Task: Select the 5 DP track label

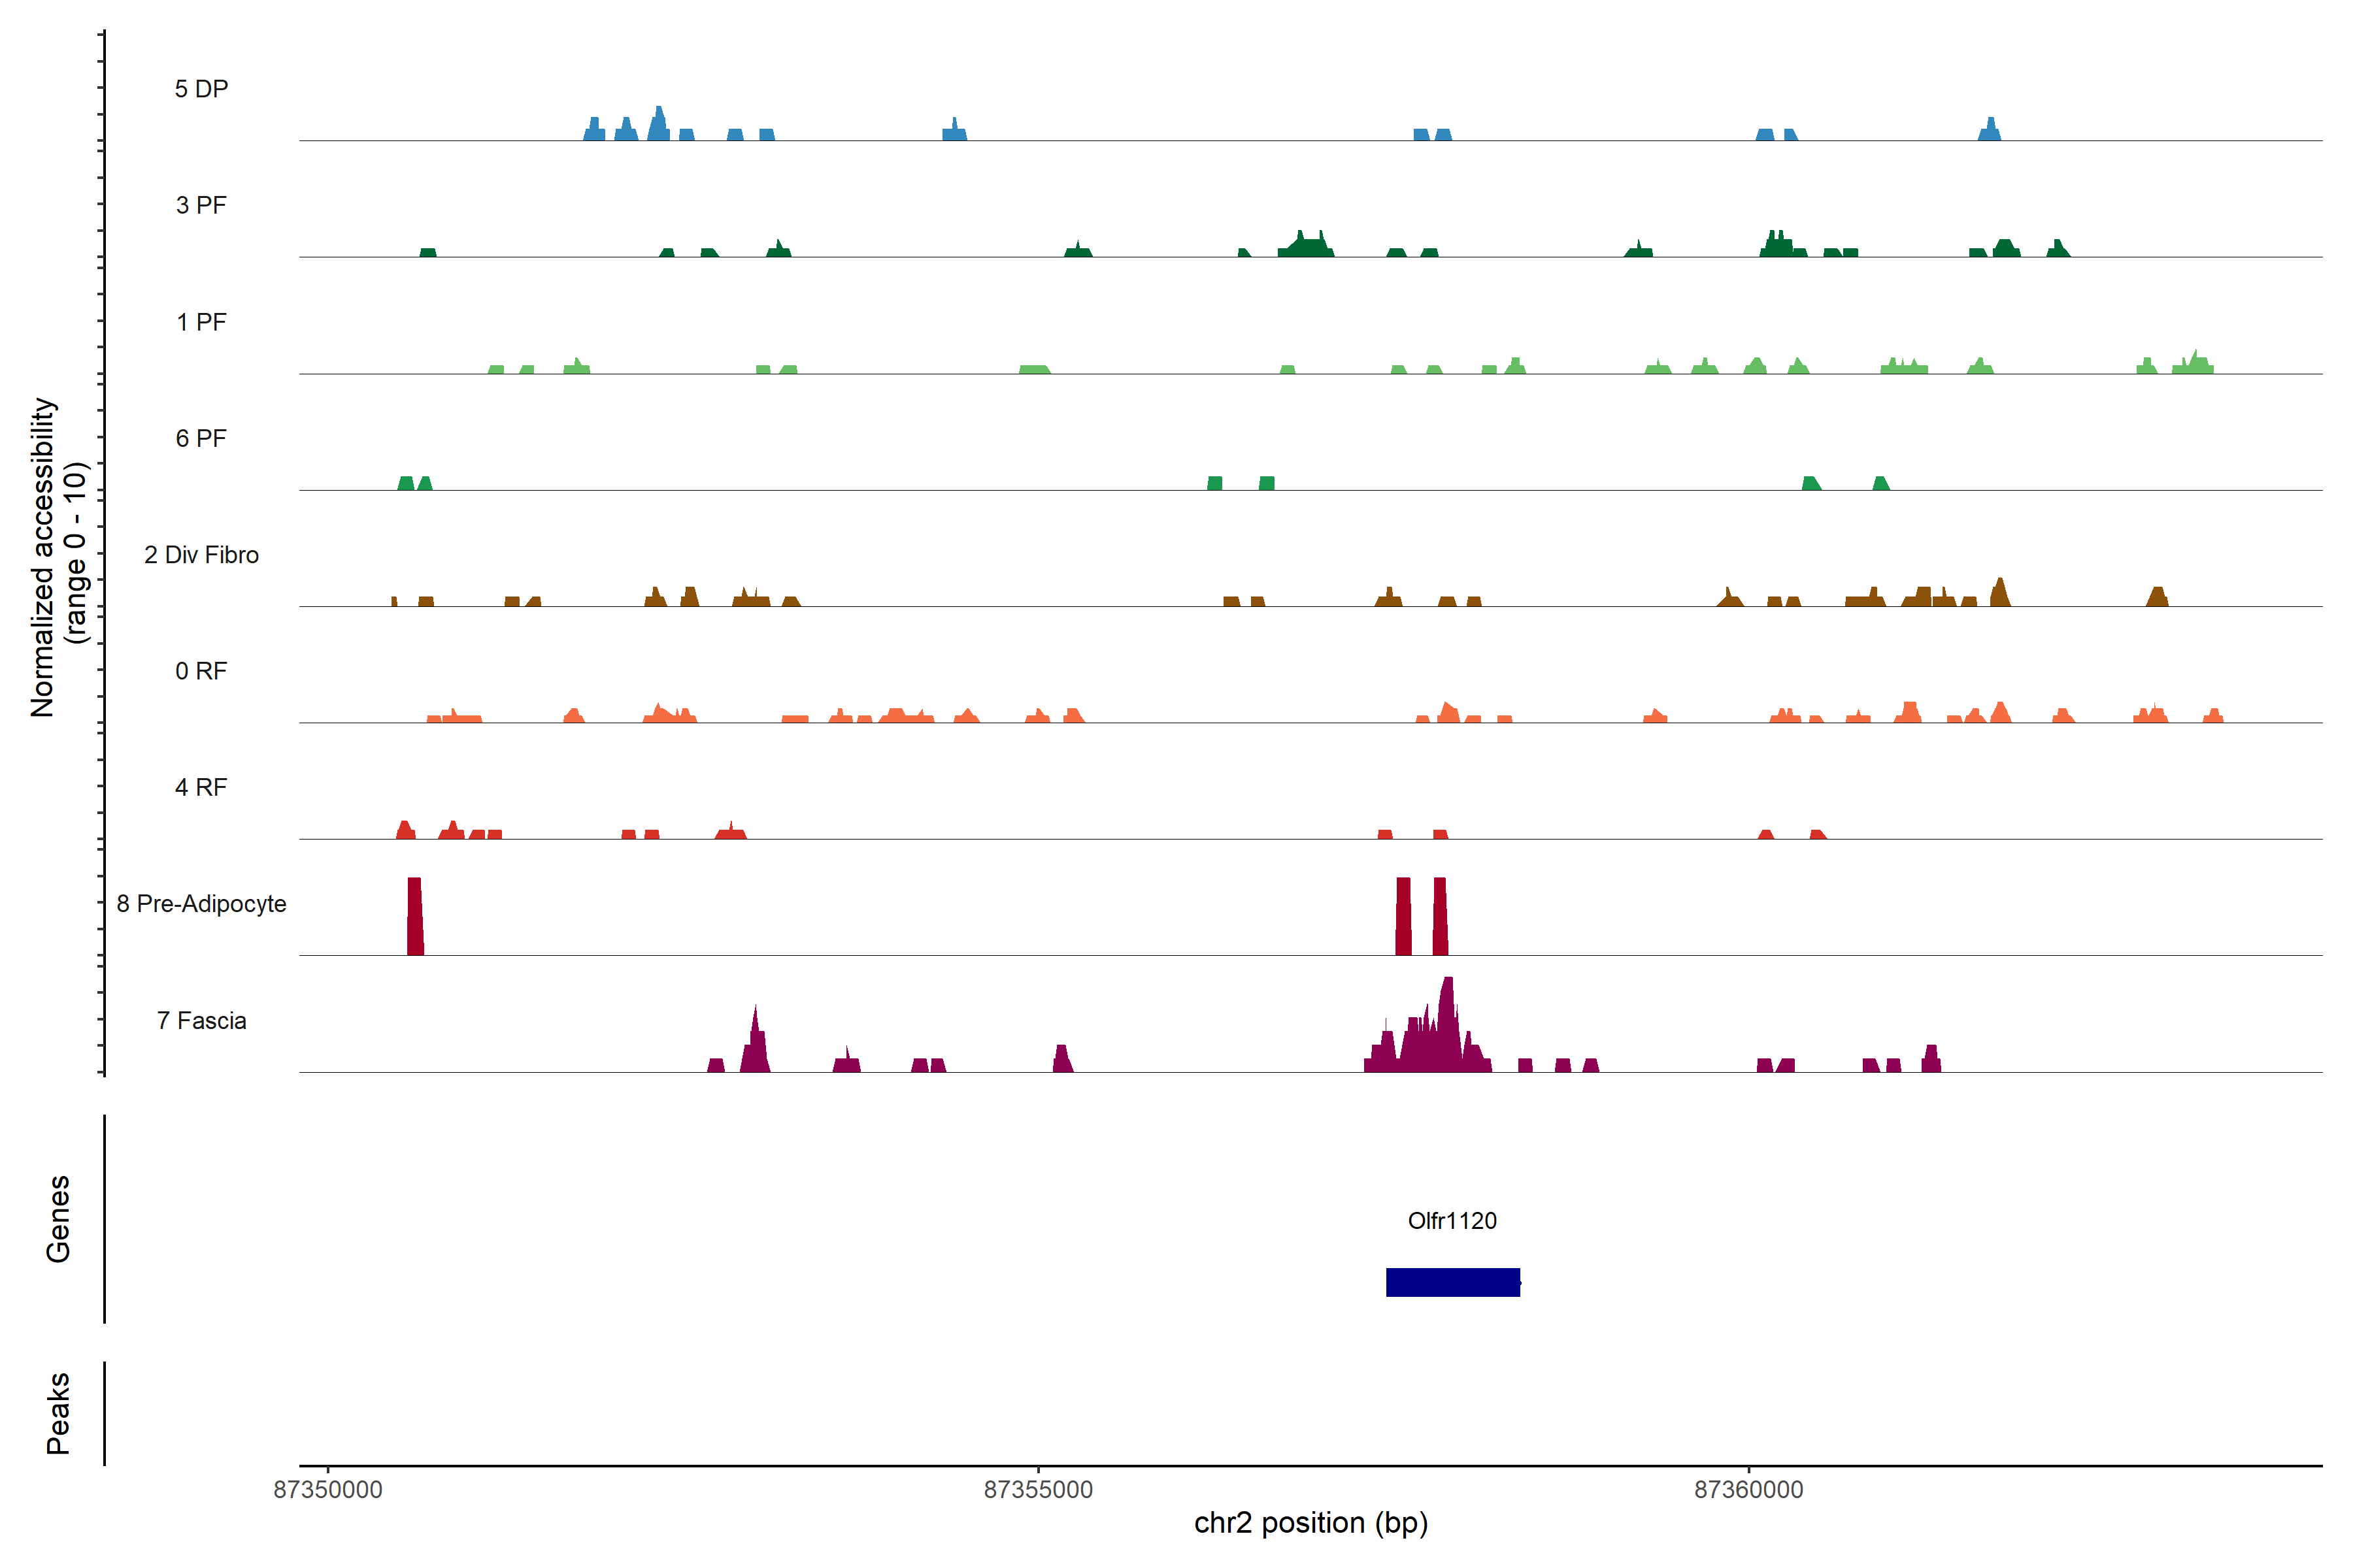Action: (201, 89)
